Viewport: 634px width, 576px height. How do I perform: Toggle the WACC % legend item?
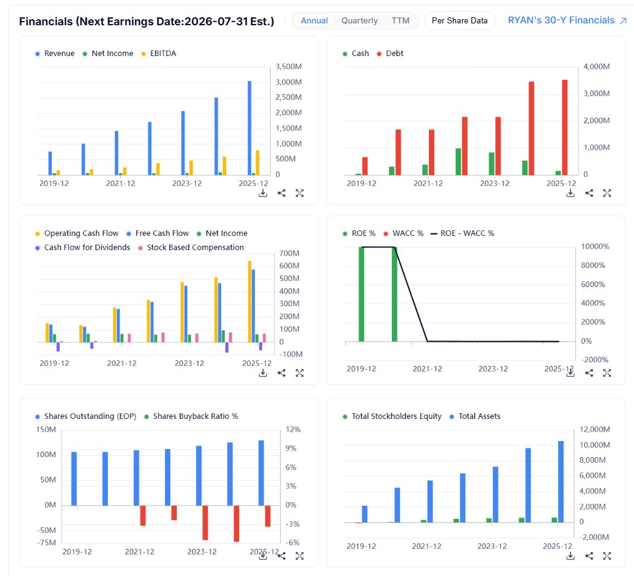pyautogui.click(x=404, y=233)
